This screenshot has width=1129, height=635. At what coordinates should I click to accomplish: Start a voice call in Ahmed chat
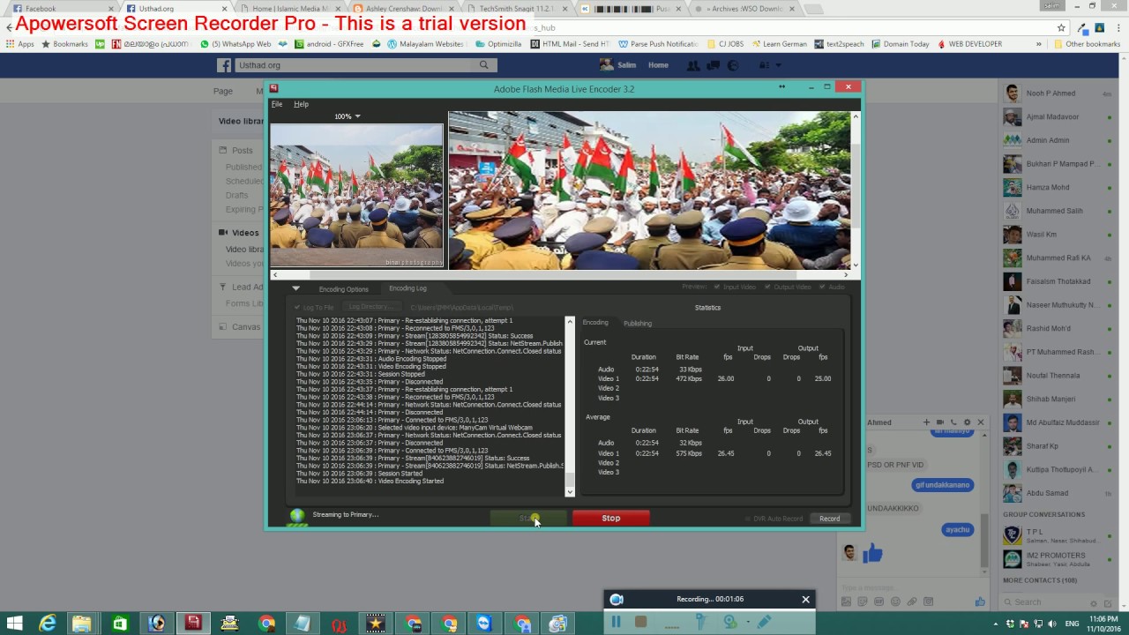coord(953,422)
